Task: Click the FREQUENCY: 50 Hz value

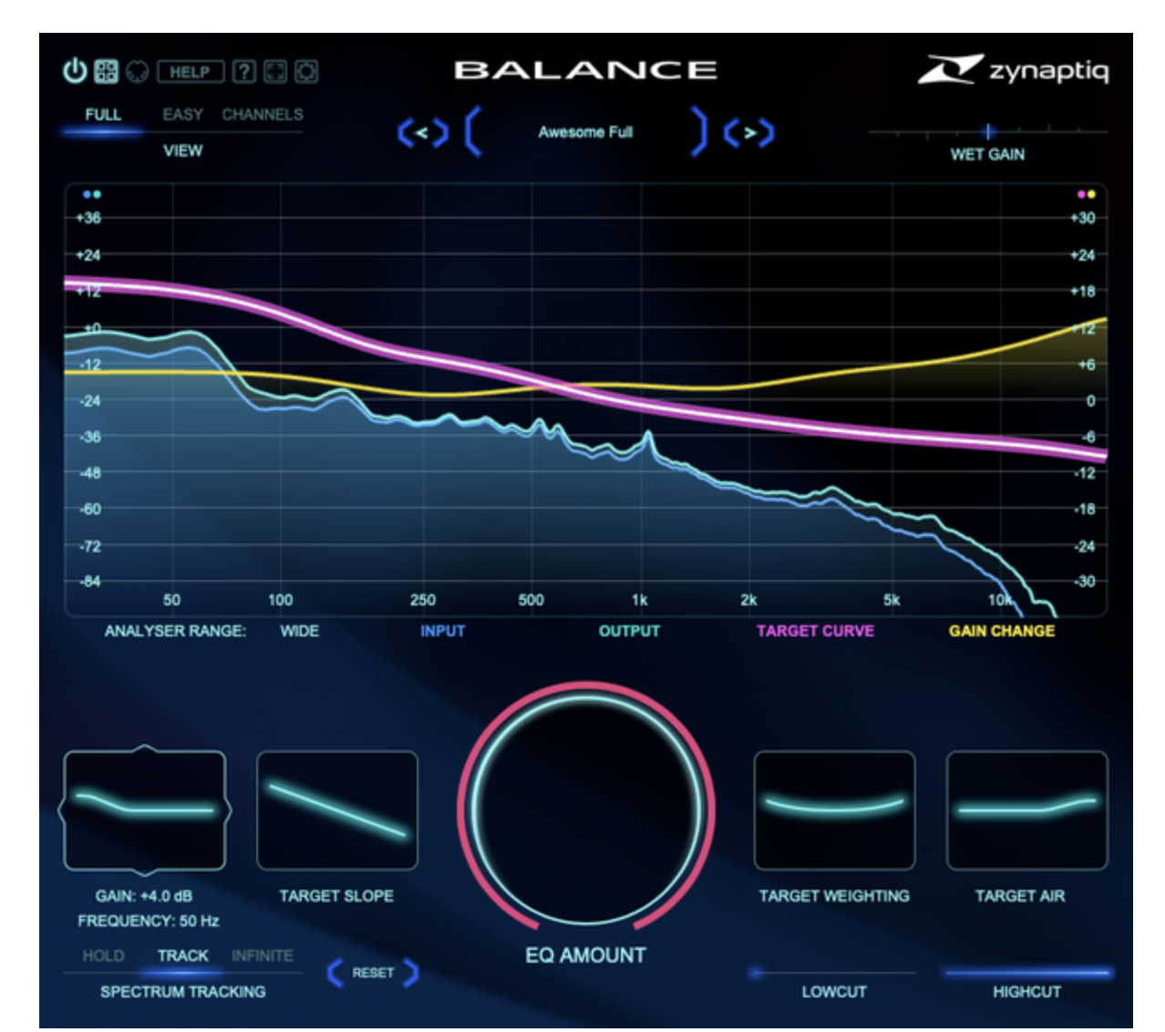Action: [x=149, y=921]
